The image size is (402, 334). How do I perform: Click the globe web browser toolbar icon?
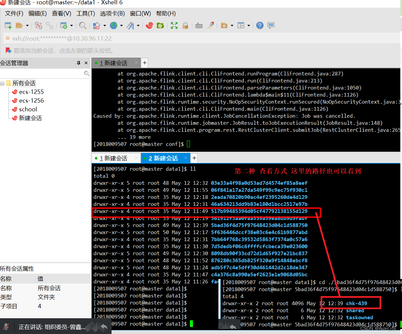114,25
